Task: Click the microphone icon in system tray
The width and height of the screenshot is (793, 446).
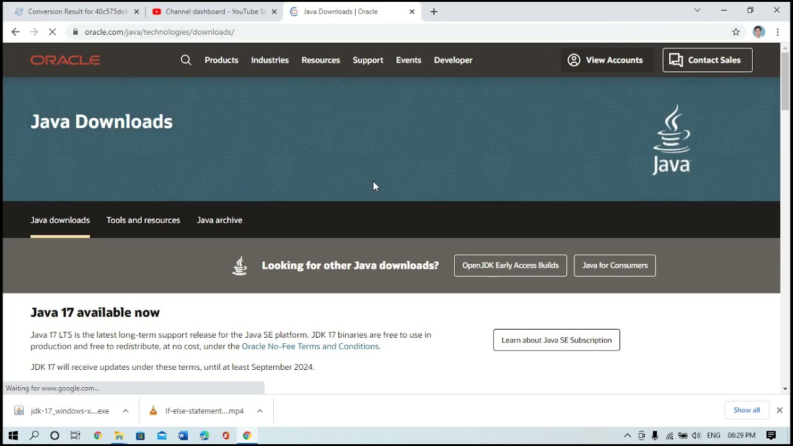Action: tap(655, 435)
